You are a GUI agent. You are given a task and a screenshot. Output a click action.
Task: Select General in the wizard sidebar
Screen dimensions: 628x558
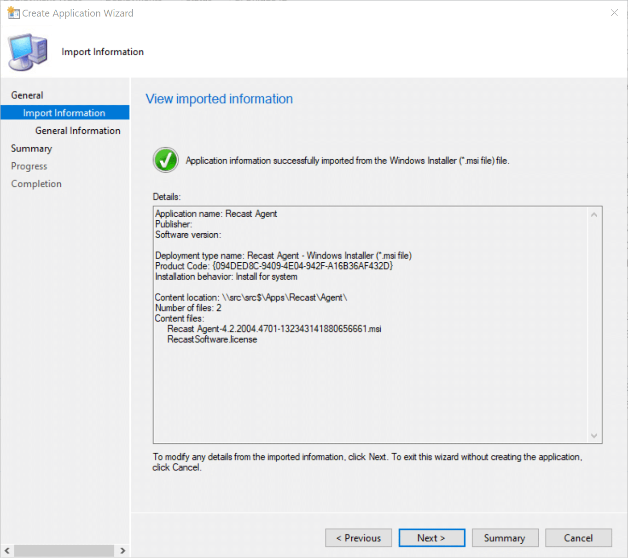click(27, 95)
